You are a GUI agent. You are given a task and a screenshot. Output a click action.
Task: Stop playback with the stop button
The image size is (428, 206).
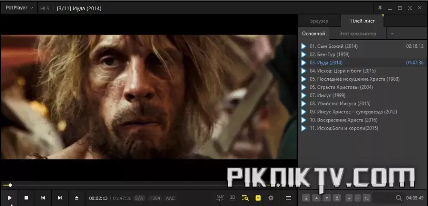(x=26, y=198)
